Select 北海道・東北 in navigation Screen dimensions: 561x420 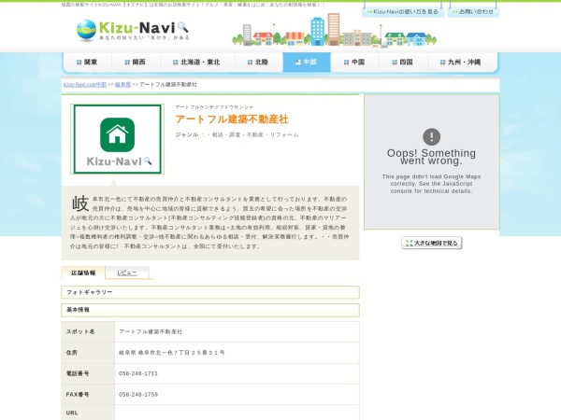point(196,63)
